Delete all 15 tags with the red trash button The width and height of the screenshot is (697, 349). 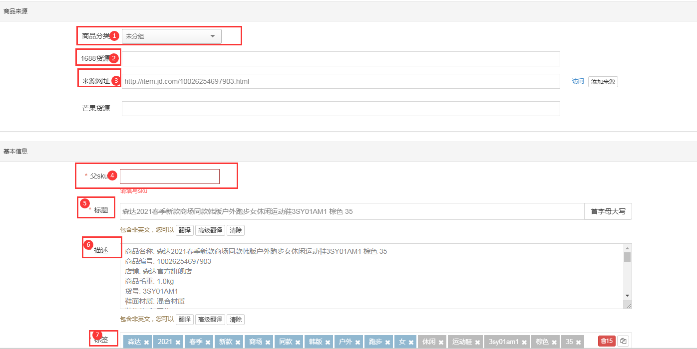pyautogui.click(x=607, y=341)
